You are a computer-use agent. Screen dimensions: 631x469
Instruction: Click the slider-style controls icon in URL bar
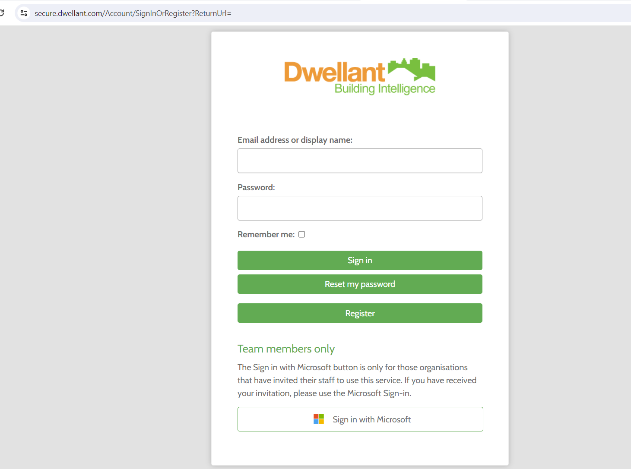(24, 13)
